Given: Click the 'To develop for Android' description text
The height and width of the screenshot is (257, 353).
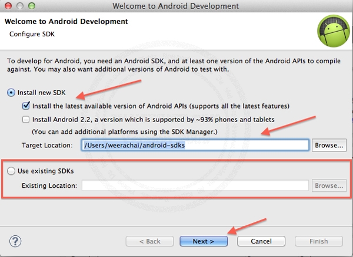Looking at the screenshot, I should [x=174, y=65].
